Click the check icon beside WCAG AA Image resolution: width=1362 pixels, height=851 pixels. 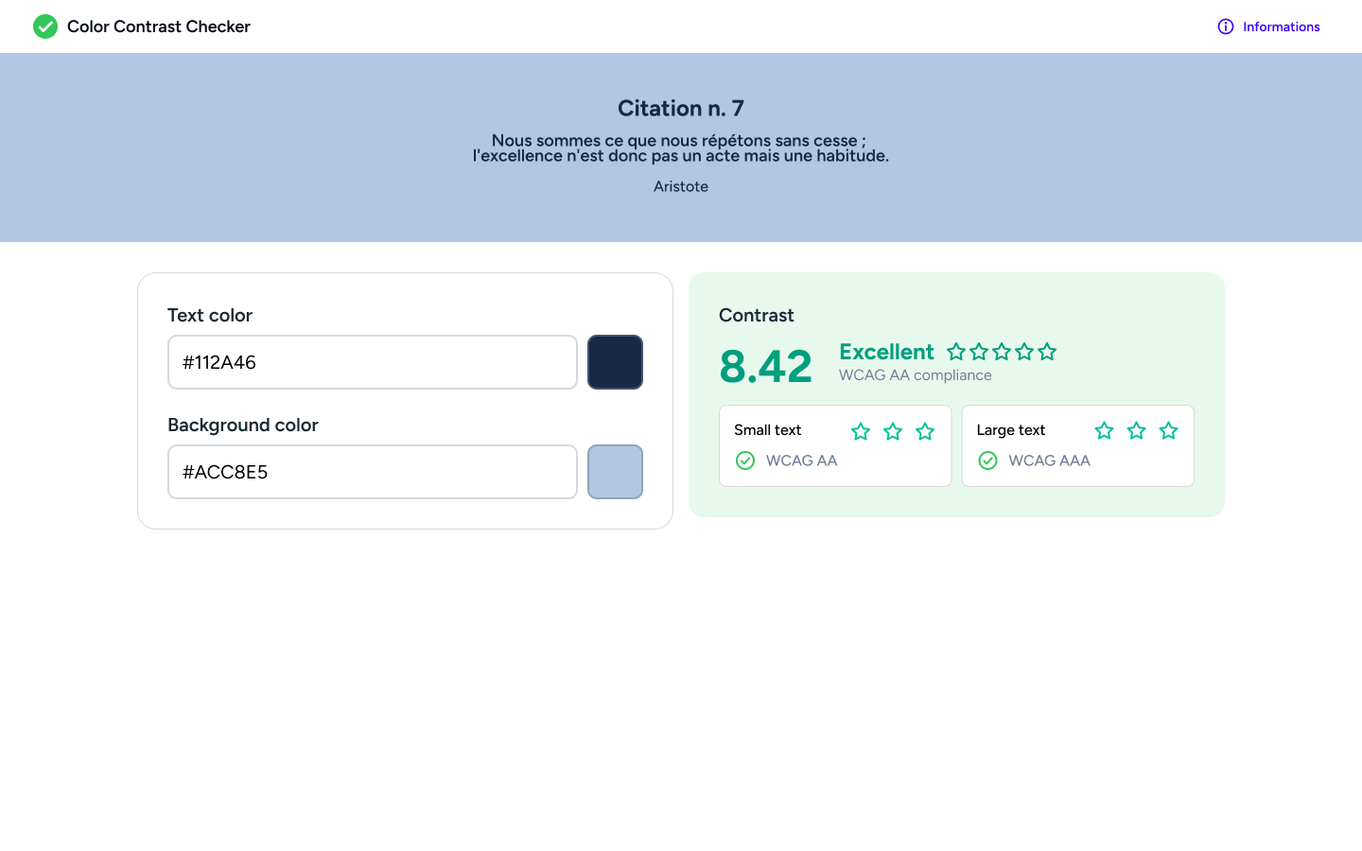coord(745,460)
